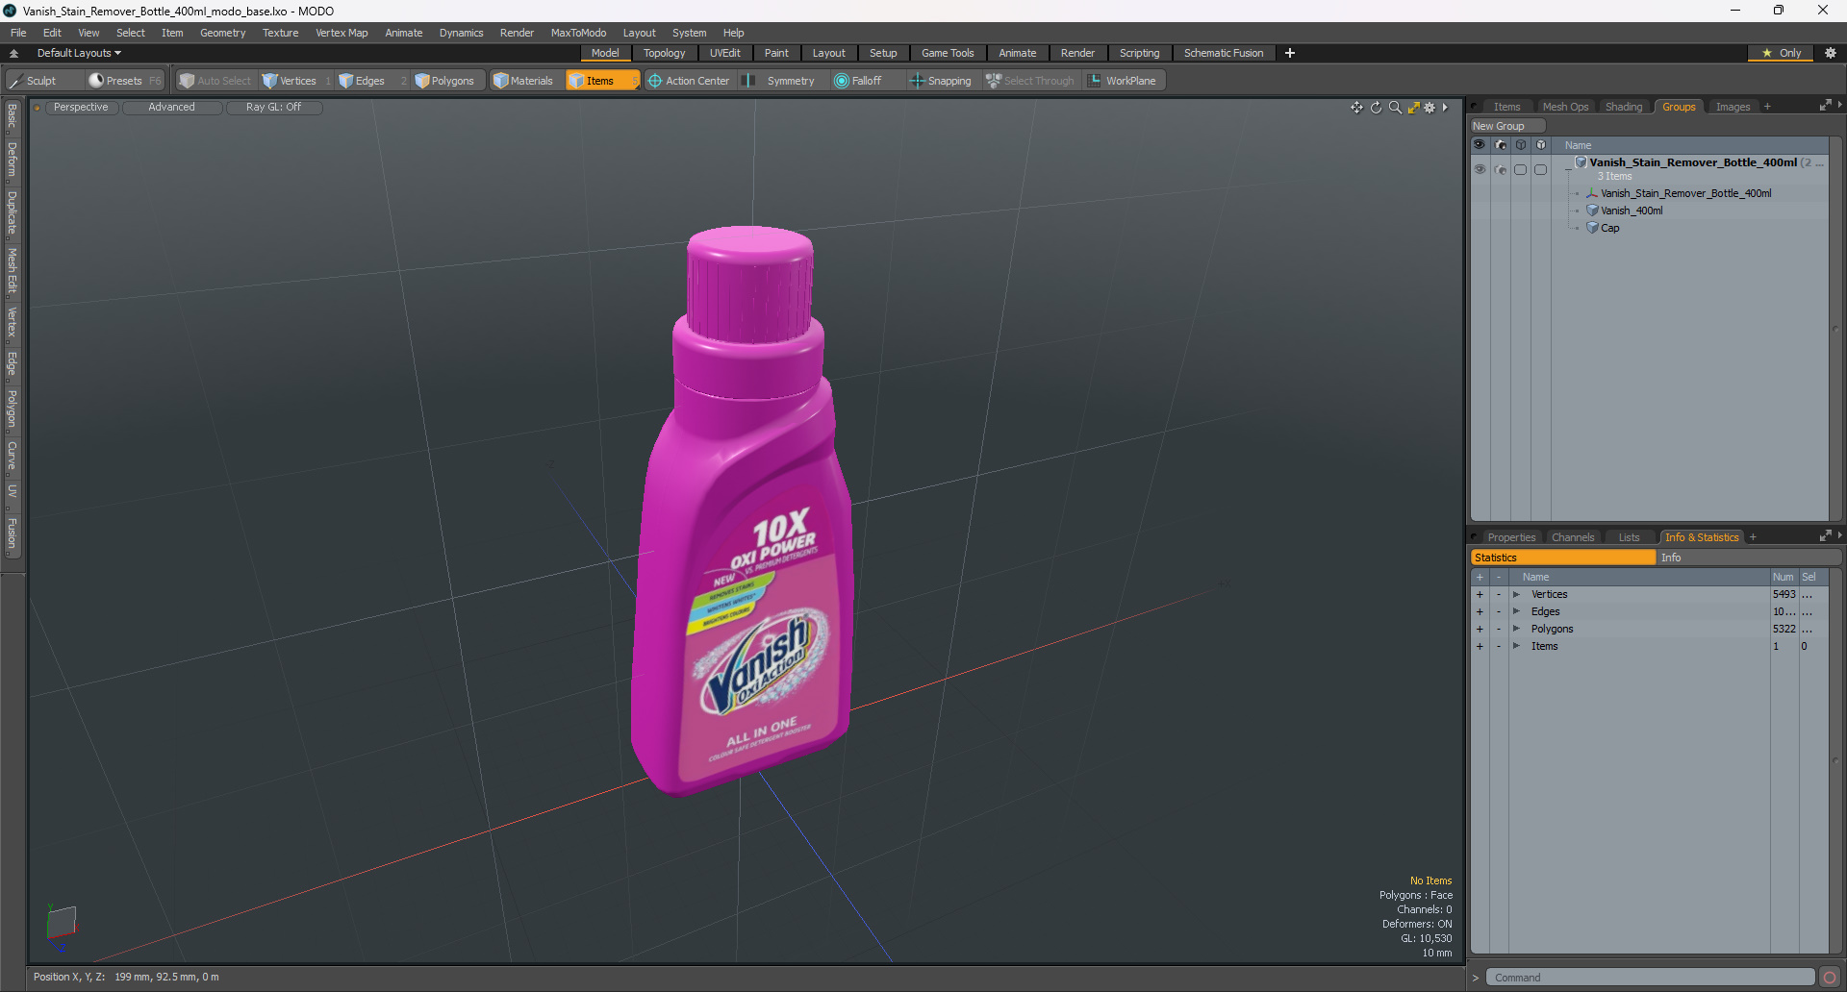Click the command record button icon
Viewport: 1847px width, 992px height.
1829,978
